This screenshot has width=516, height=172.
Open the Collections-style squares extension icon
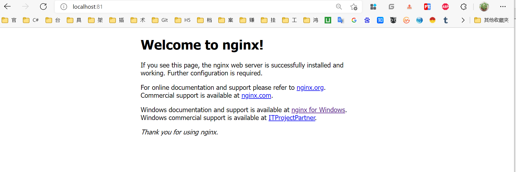click(x=373, y=7)
